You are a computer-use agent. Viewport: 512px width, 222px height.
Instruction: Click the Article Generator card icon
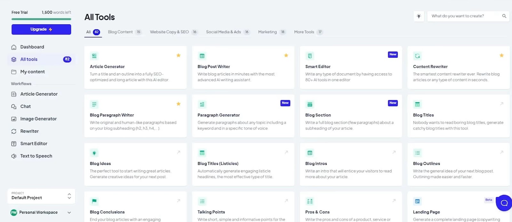(x=94, y=56)
